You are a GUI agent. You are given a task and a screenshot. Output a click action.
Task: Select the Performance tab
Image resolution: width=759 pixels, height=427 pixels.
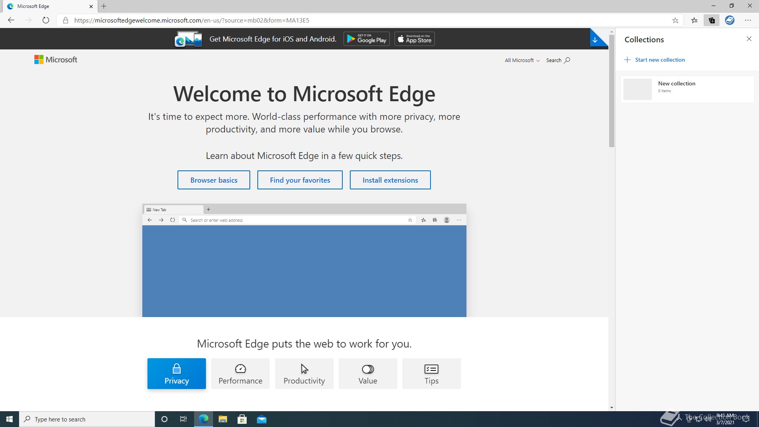[240, 374]
